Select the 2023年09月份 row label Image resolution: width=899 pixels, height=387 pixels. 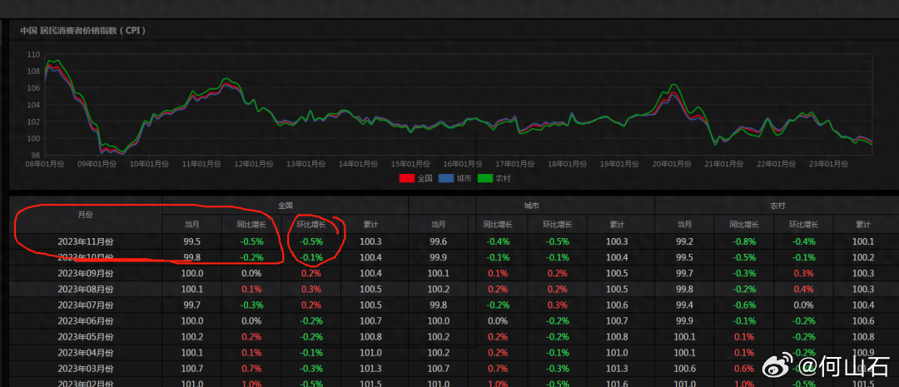[x=86, y=273]
